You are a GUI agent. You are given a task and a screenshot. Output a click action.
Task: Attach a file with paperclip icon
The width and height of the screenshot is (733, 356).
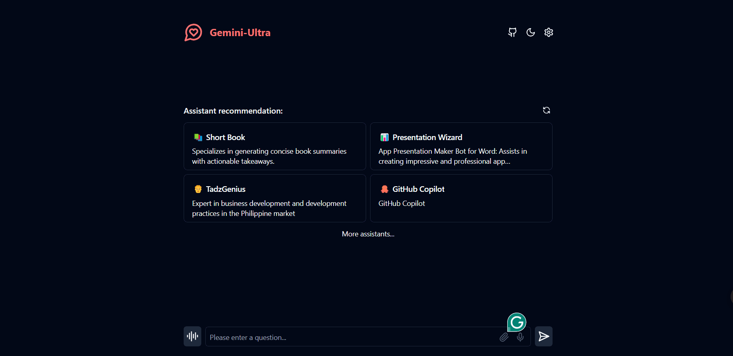[x=504, y=337]
